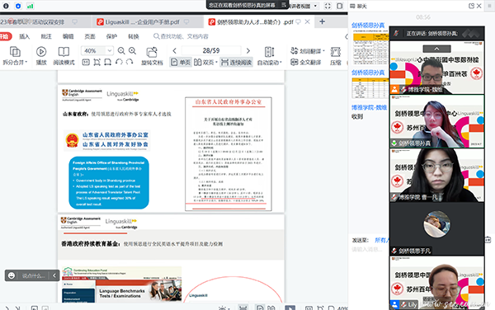Click the sender name 博雅学院-魏维 in chat

(x=369, y=107)
